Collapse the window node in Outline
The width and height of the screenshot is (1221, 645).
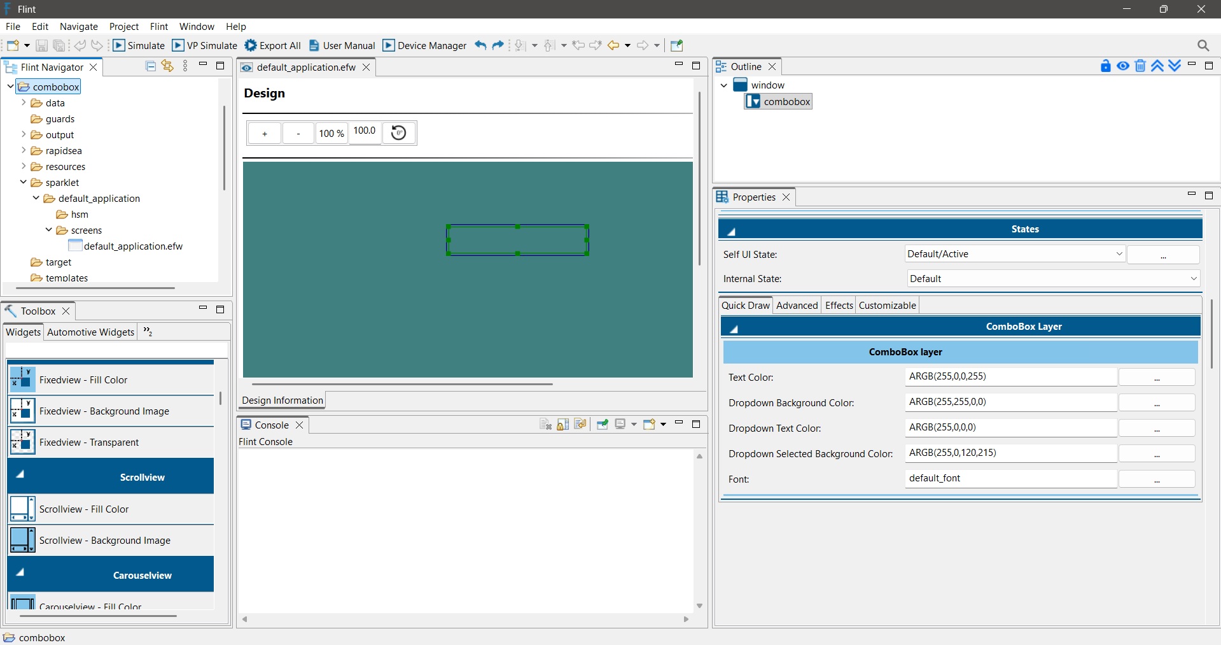click(724, 85)
